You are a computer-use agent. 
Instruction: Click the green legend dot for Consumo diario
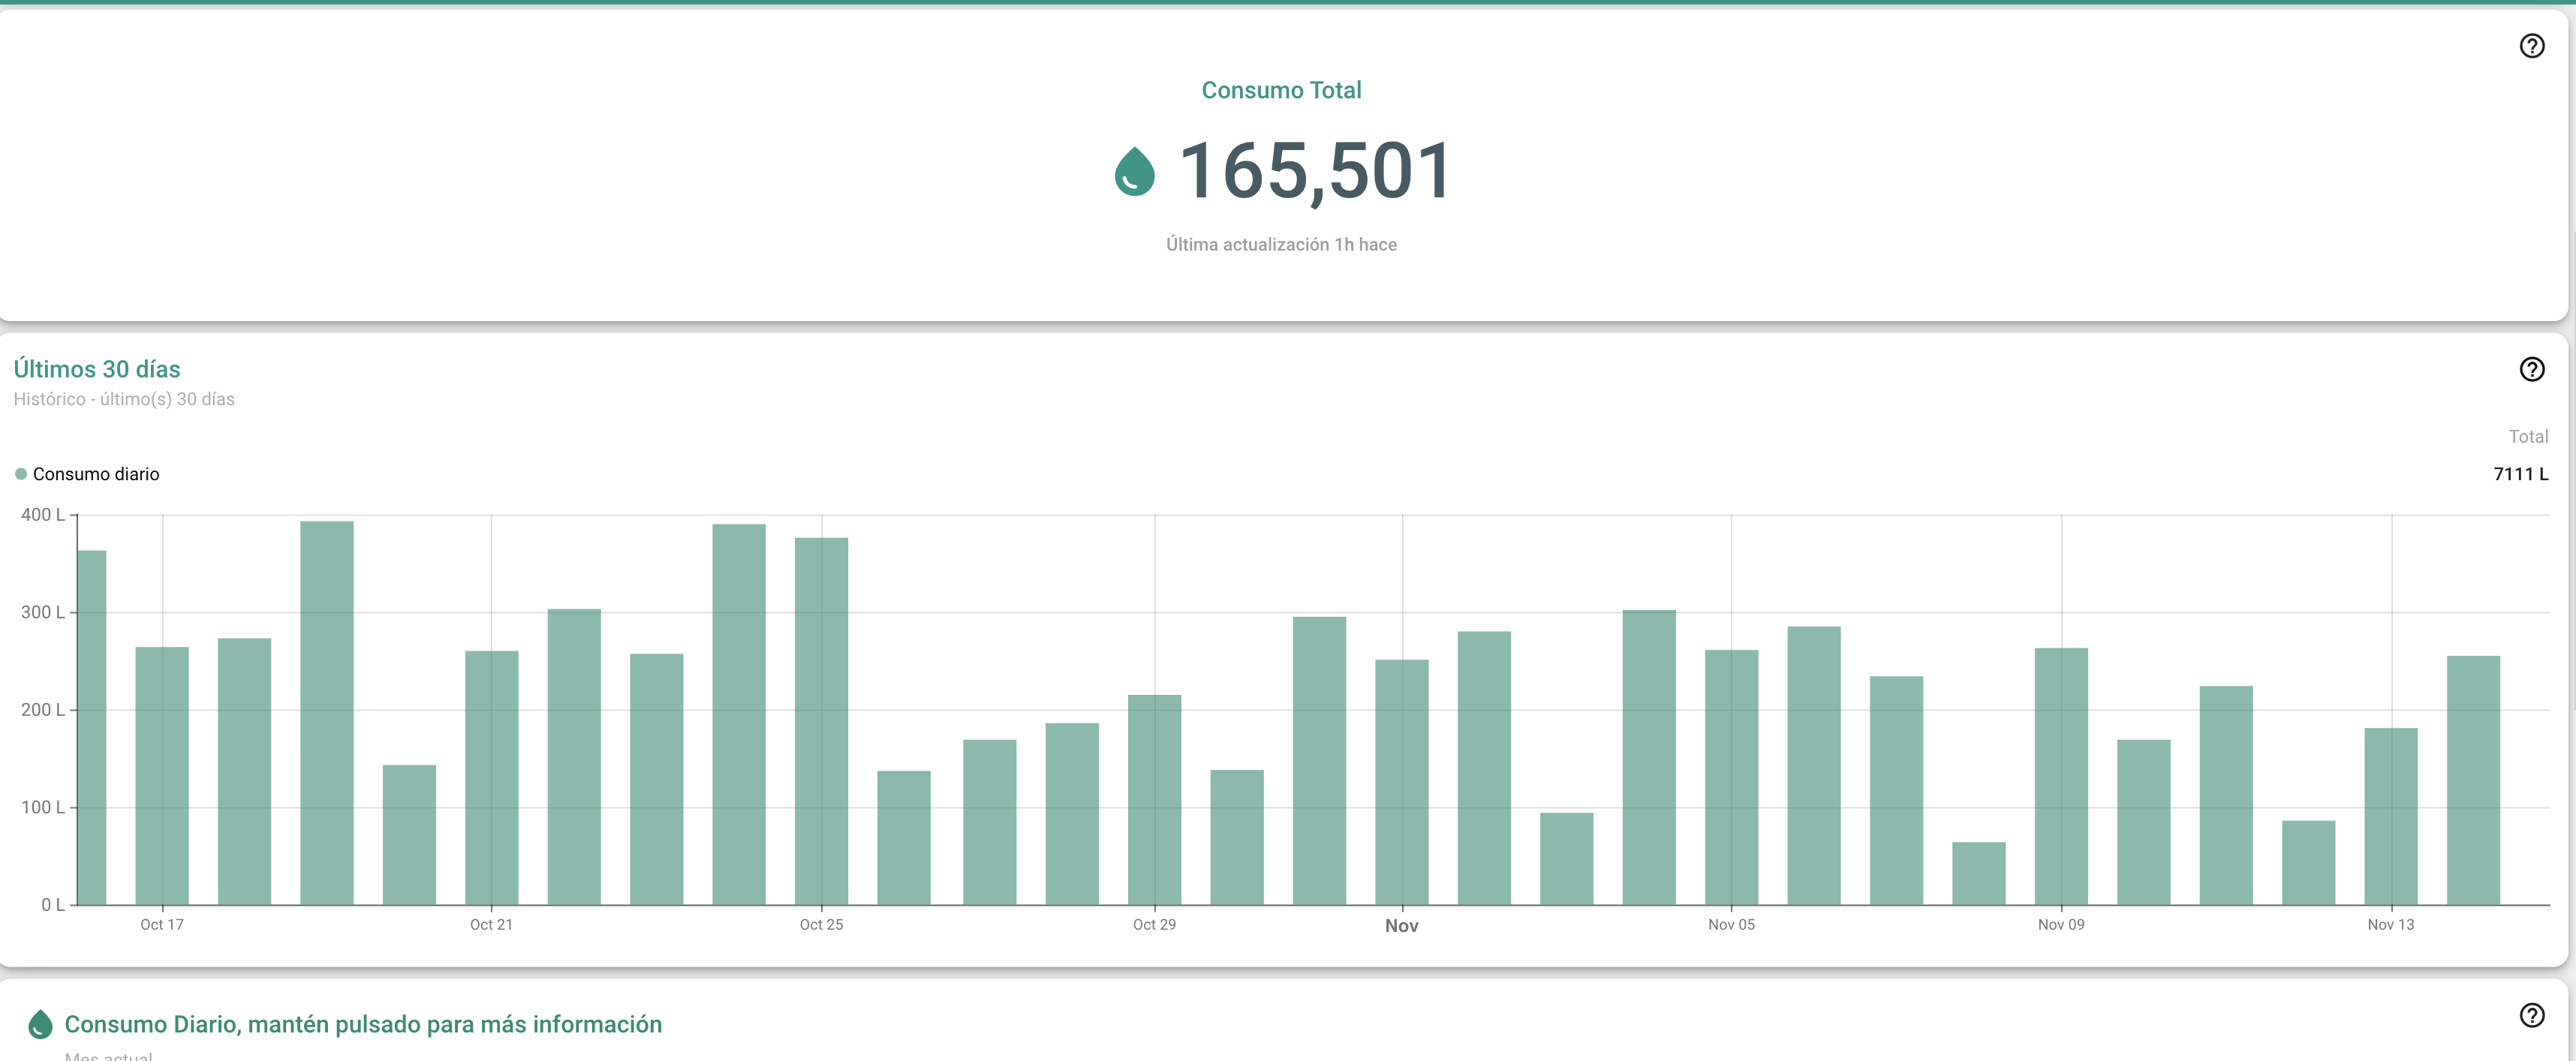coord(20,473)
